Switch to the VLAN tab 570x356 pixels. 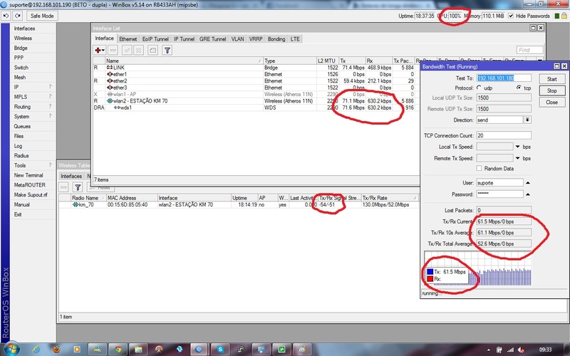(x=237, y=39)
